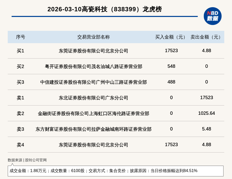Select the 卖1 row label
Image resolution: width=232 pixels, height=179 pixels.
[20, 98]
